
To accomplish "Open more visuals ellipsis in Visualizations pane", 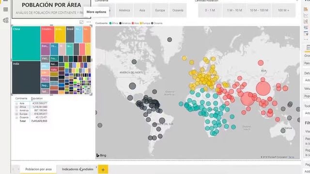I will pos(306,40).
